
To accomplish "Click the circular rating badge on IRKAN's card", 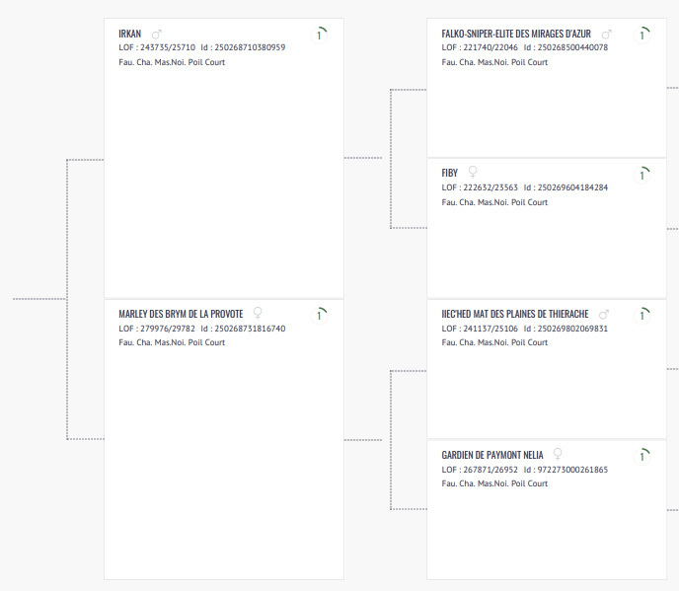I will tap(320, 35).
